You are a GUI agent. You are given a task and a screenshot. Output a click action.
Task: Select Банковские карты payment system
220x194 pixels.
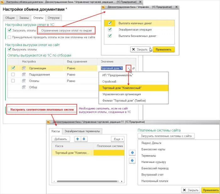tap(153, 149)
